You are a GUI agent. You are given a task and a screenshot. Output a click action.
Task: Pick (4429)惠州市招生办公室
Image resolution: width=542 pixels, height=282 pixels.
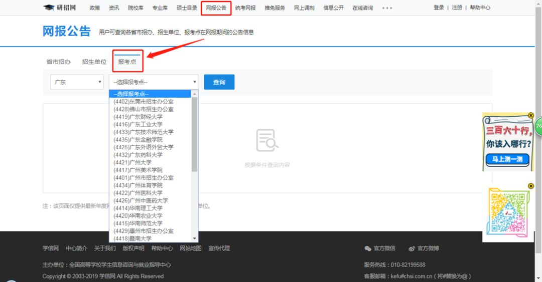[151, 230]
